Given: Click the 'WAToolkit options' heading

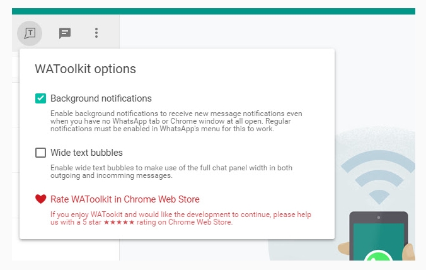Looking at the screenshot, I should (85, 69).
